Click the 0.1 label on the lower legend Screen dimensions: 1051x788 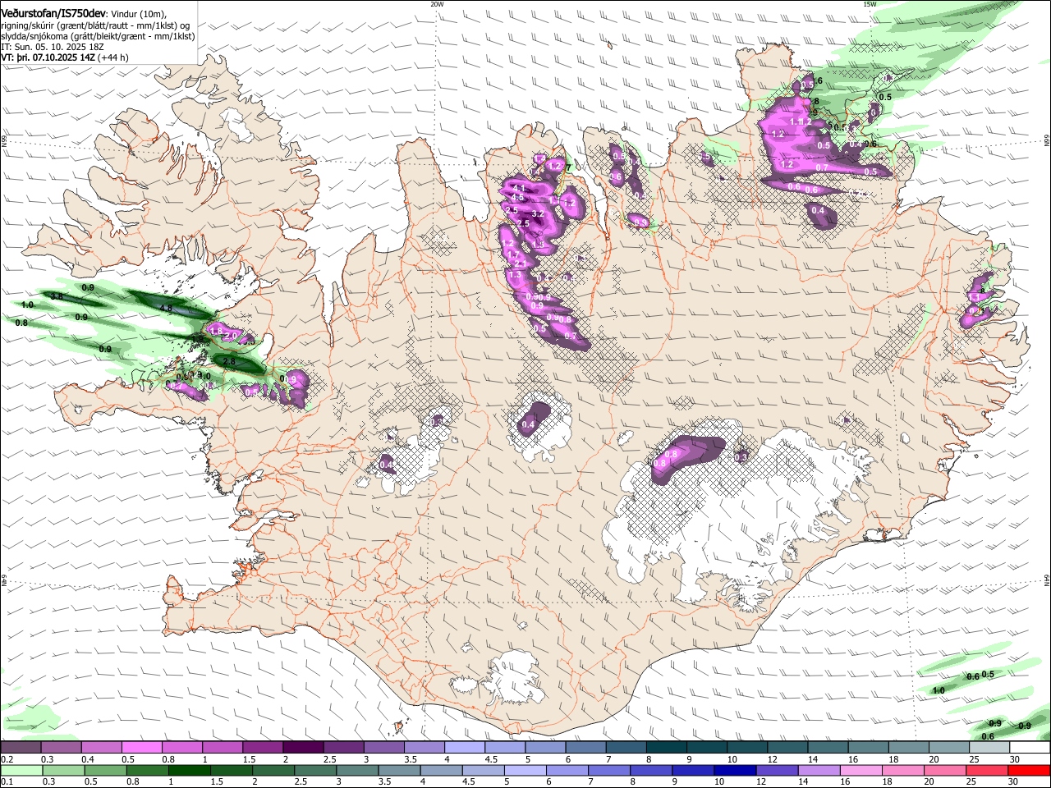(7, 782)
